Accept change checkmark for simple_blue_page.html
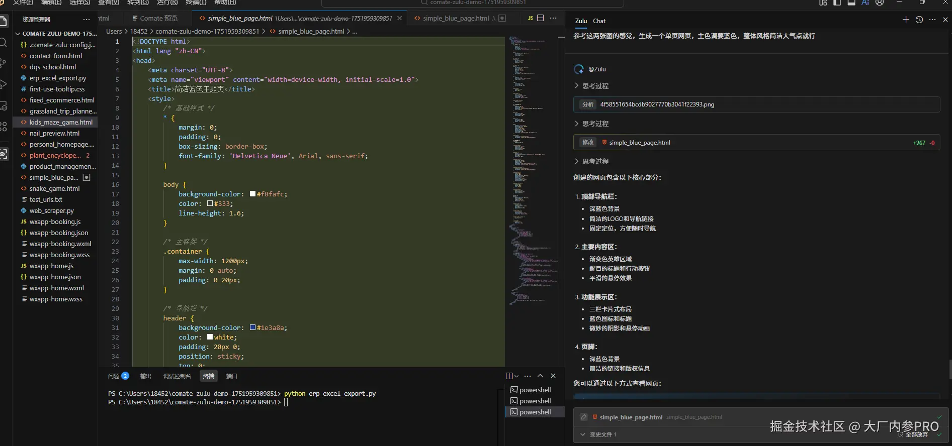 (x=939, y=417)
